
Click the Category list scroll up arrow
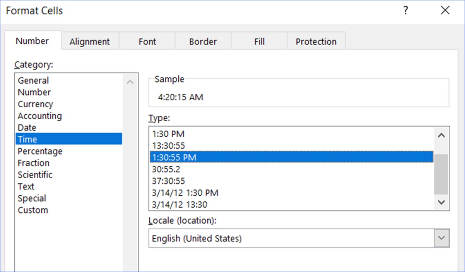point(131,82)
